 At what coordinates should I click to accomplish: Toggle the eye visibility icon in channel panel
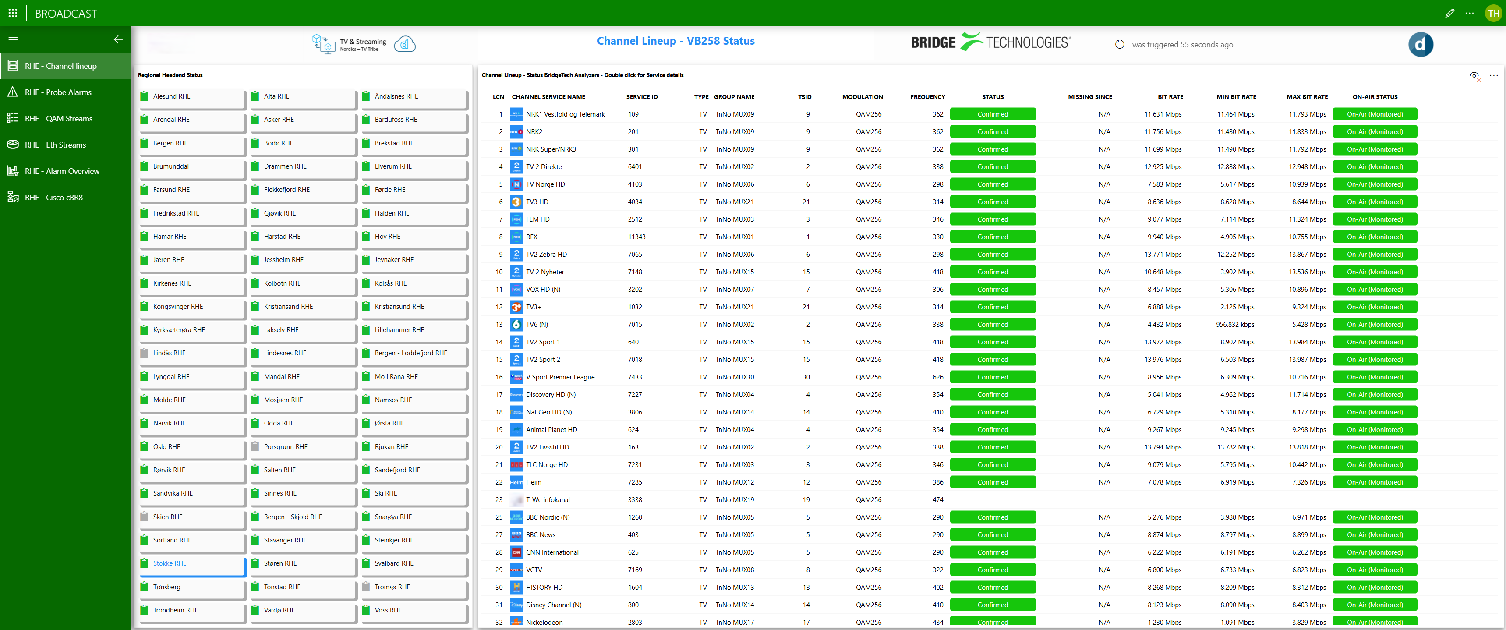(x=1474, y=75)
